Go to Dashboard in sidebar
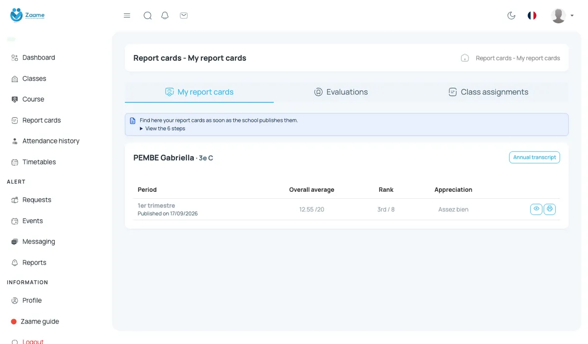This screenshot has height=344, width=588. tap(33, 58)
